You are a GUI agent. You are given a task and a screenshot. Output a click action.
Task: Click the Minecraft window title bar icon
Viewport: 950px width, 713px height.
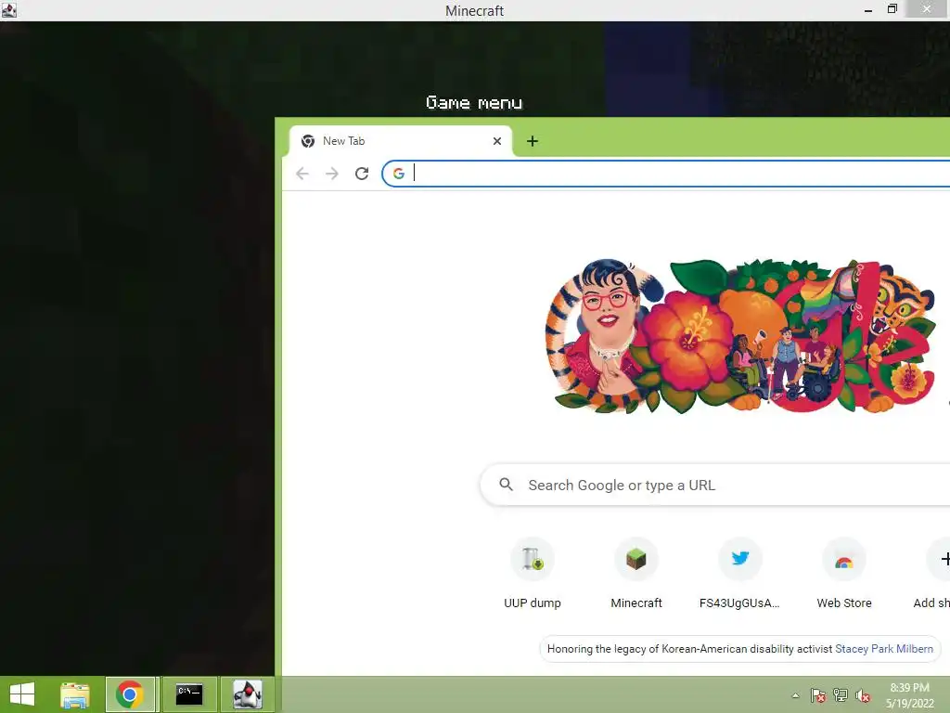click(x=8, y=10)
